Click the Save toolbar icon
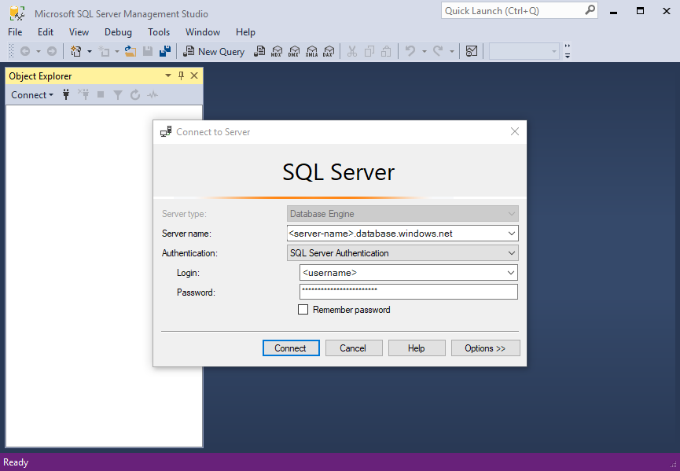The width and height of the screenshot is (680, 471). point(147,51)
